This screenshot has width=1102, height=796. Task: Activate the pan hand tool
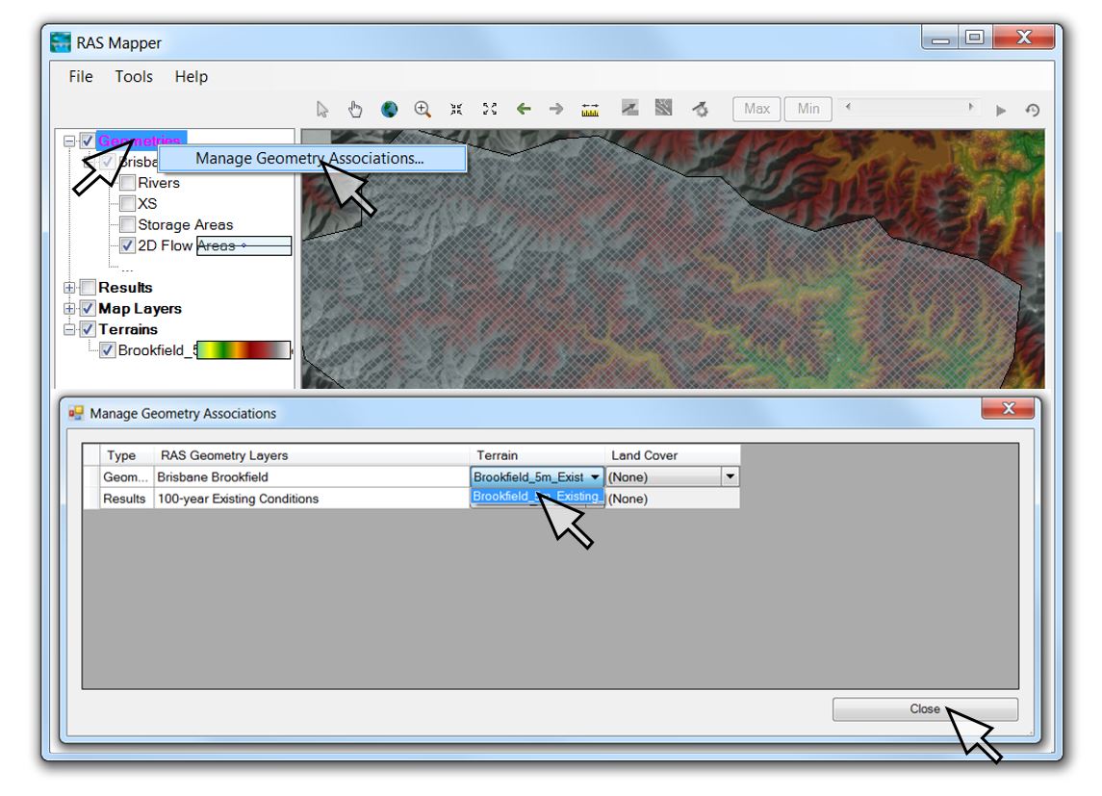coord(355,109)
